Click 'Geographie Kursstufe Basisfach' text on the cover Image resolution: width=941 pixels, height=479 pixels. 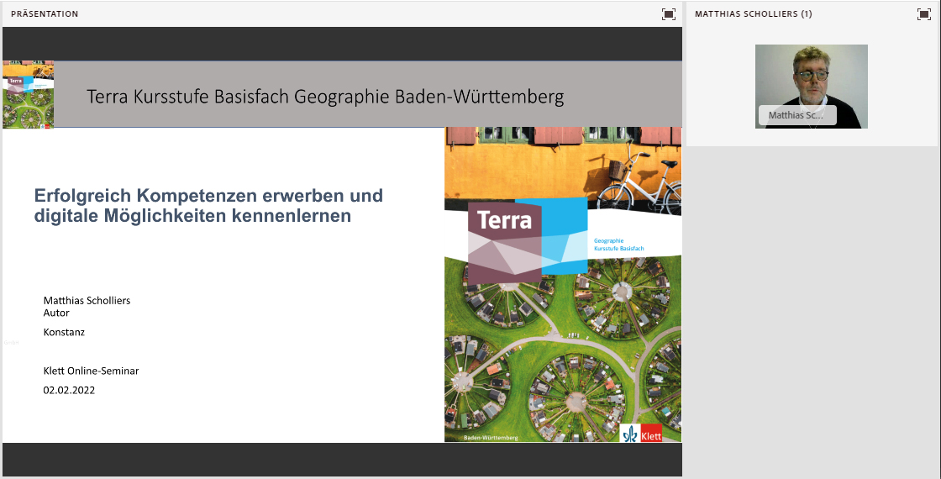pyautogui.click(x=618, y=245)
